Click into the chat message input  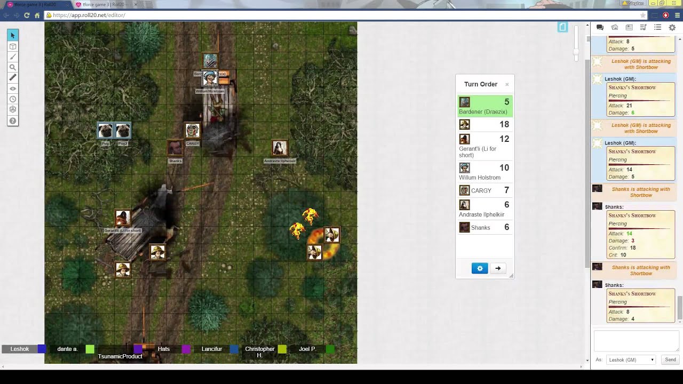pos(636,340)
